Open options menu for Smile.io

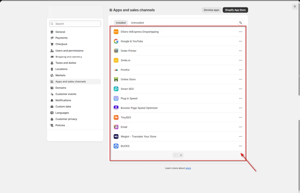(241, 60)
